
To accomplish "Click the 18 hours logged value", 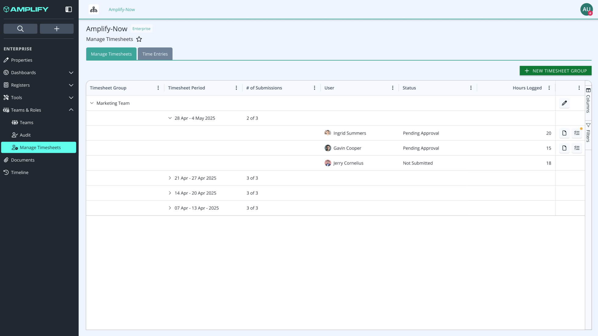I will click(x=549, y=163).
